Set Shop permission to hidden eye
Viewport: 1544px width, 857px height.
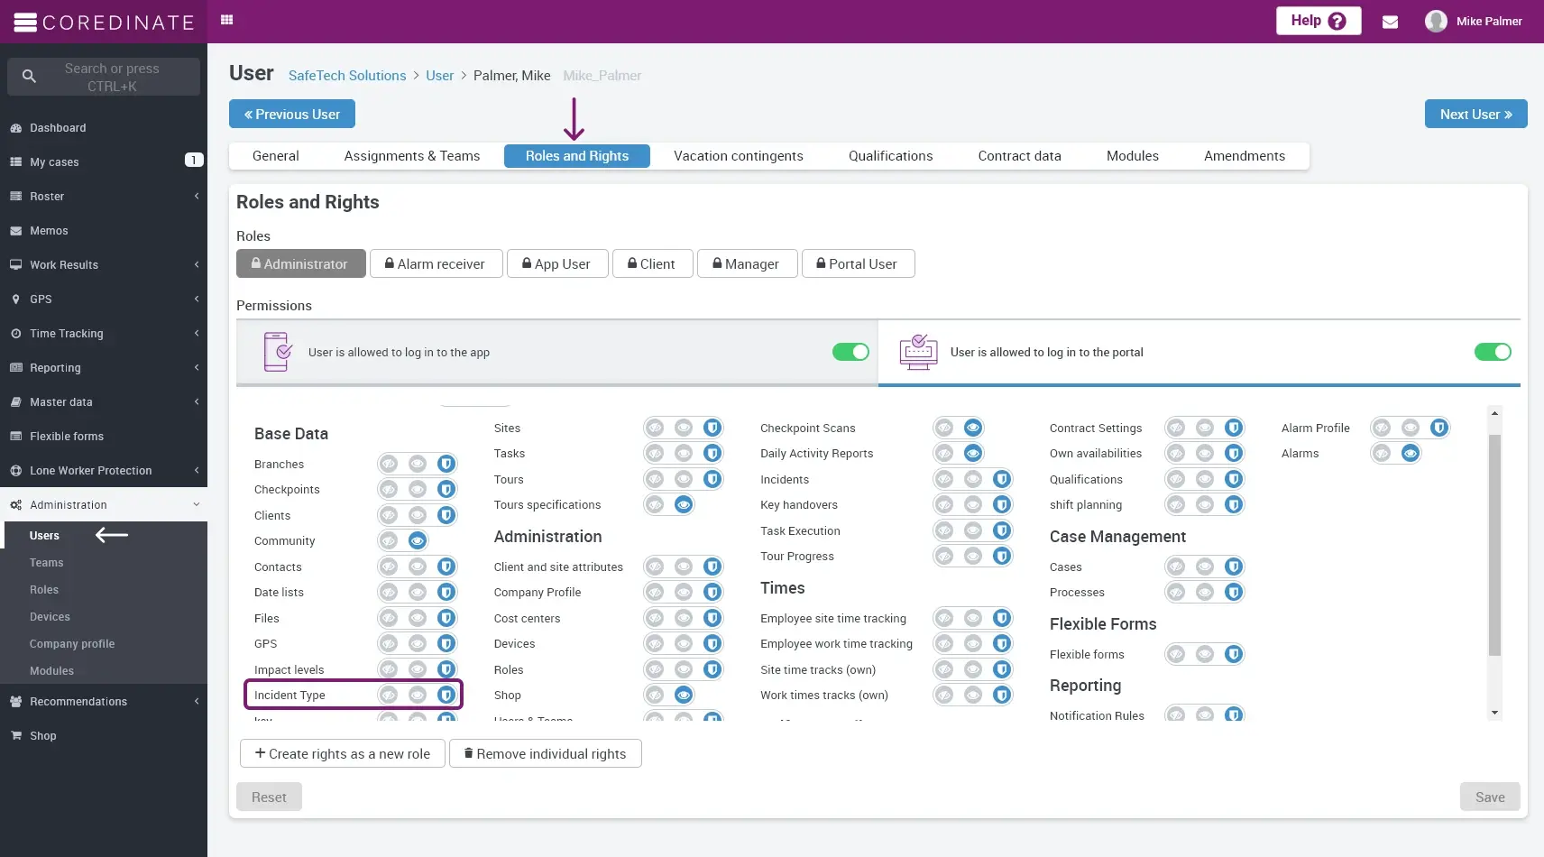(656, 695)
